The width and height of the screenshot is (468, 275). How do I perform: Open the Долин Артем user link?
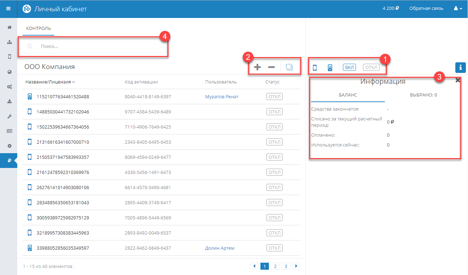[x=220, y=248]
